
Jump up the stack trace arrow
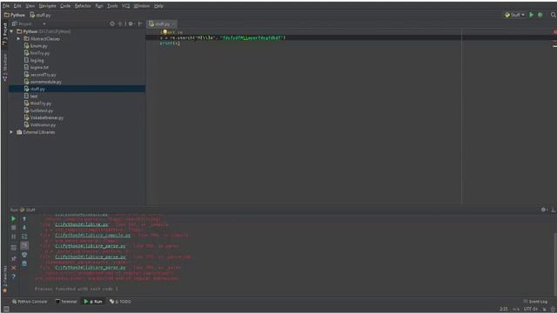(x=24, y=219)
